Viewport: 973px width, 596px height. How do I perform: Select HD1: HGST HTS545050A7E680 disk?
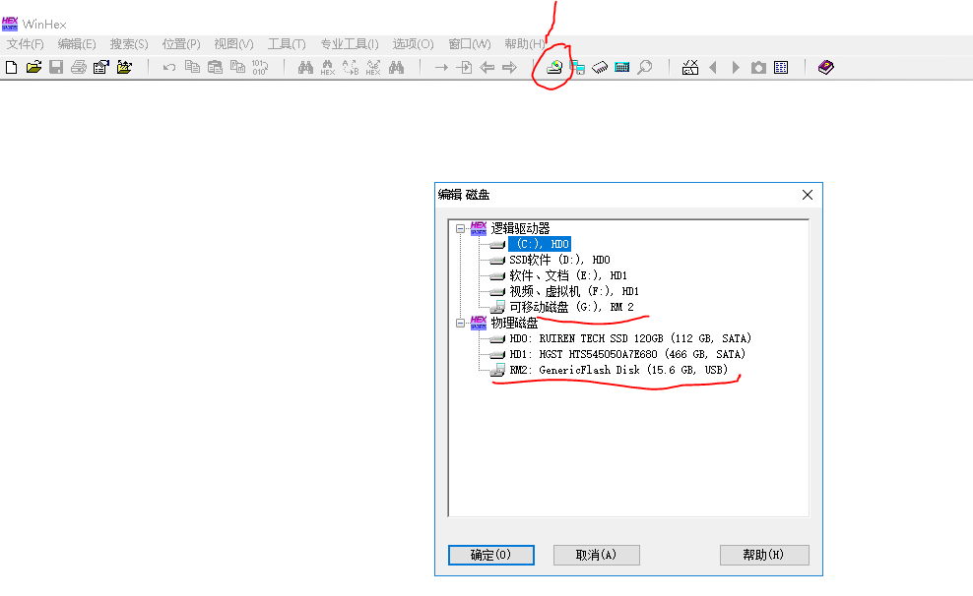[627, 354]
